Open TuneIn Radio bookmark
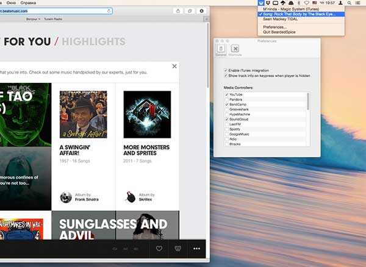Image resolution: width=366 pixels, height=267 pixels. pos(53,19)
